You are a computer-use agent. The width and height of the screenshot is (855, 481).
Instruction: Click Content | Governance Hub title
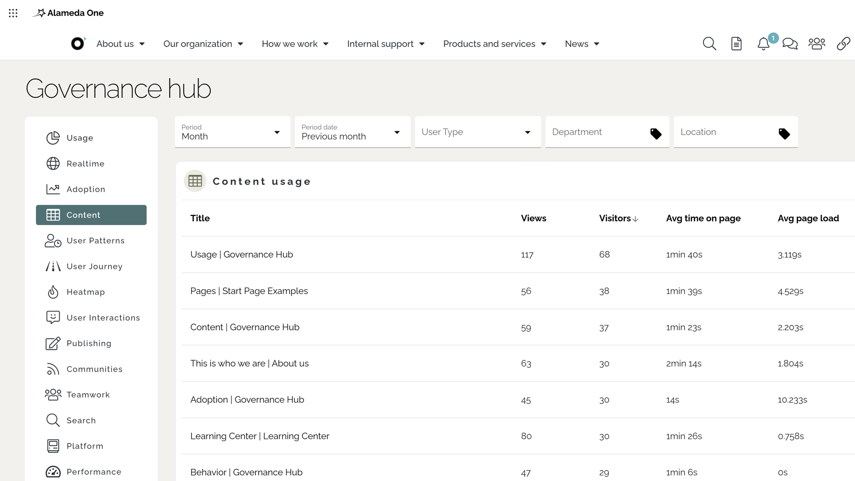click(245, 327)
